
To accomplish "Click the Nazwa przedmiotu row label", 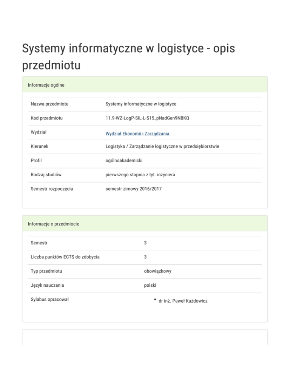I will coord(52,104).
